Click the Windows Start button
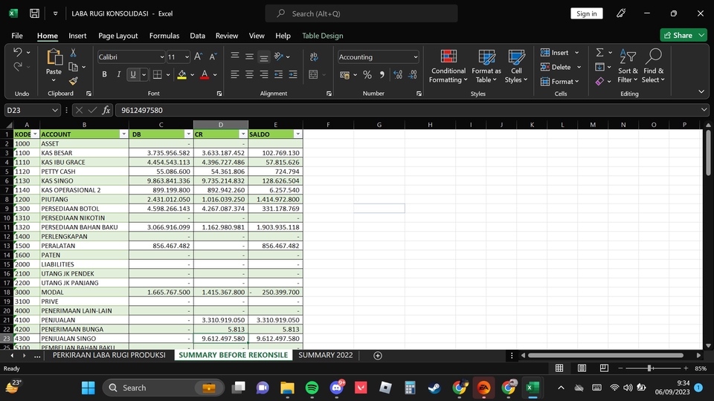The height and width of the screenshot is (401, 714). pyautogui.click(x=88, y=388)
